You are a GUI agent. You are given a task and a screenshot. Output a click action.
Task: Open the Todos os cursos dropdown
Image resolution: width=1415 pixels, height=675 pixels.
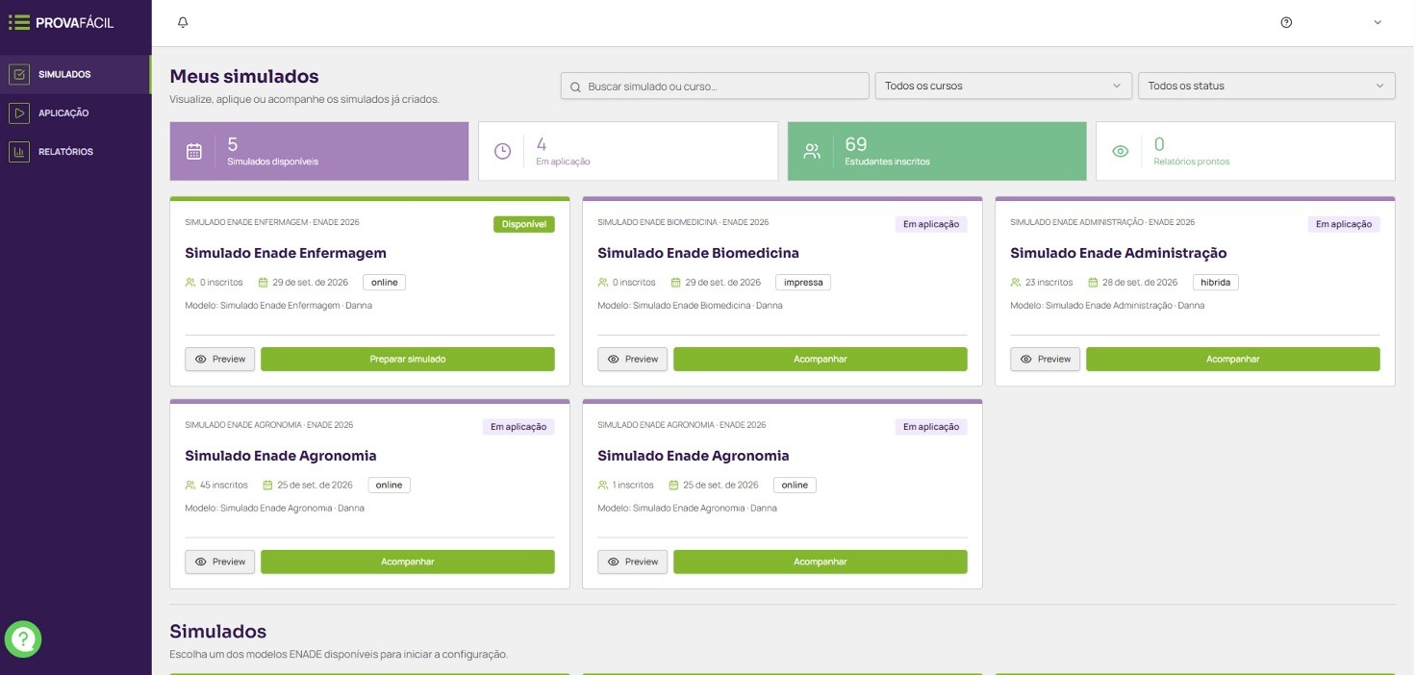coord(1003,86)
